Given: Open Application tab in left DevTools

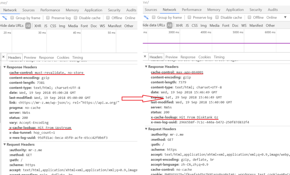Looking at the screenshot, I should (93, 10).
